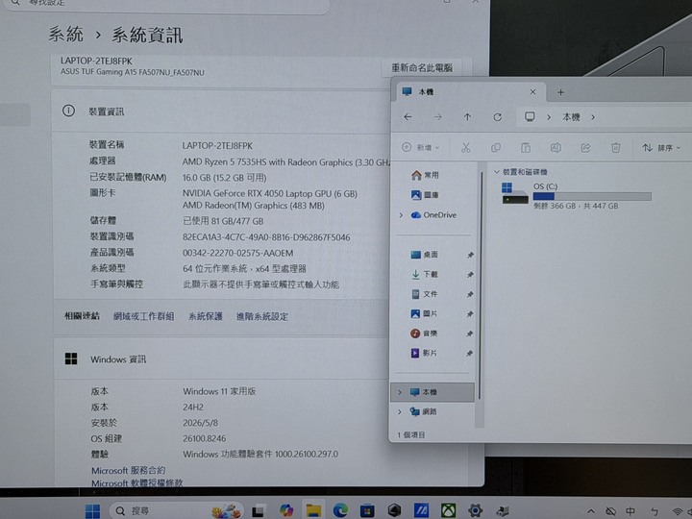
Task: Open MyASUS from the taskbar
Action: 422,511
